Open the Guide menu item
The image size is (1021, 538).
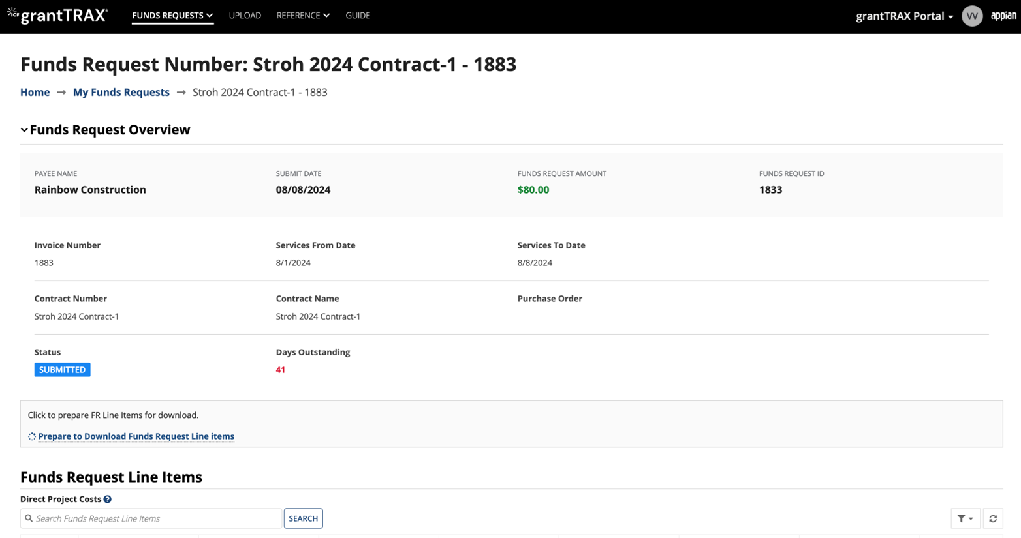click(358, 15)
